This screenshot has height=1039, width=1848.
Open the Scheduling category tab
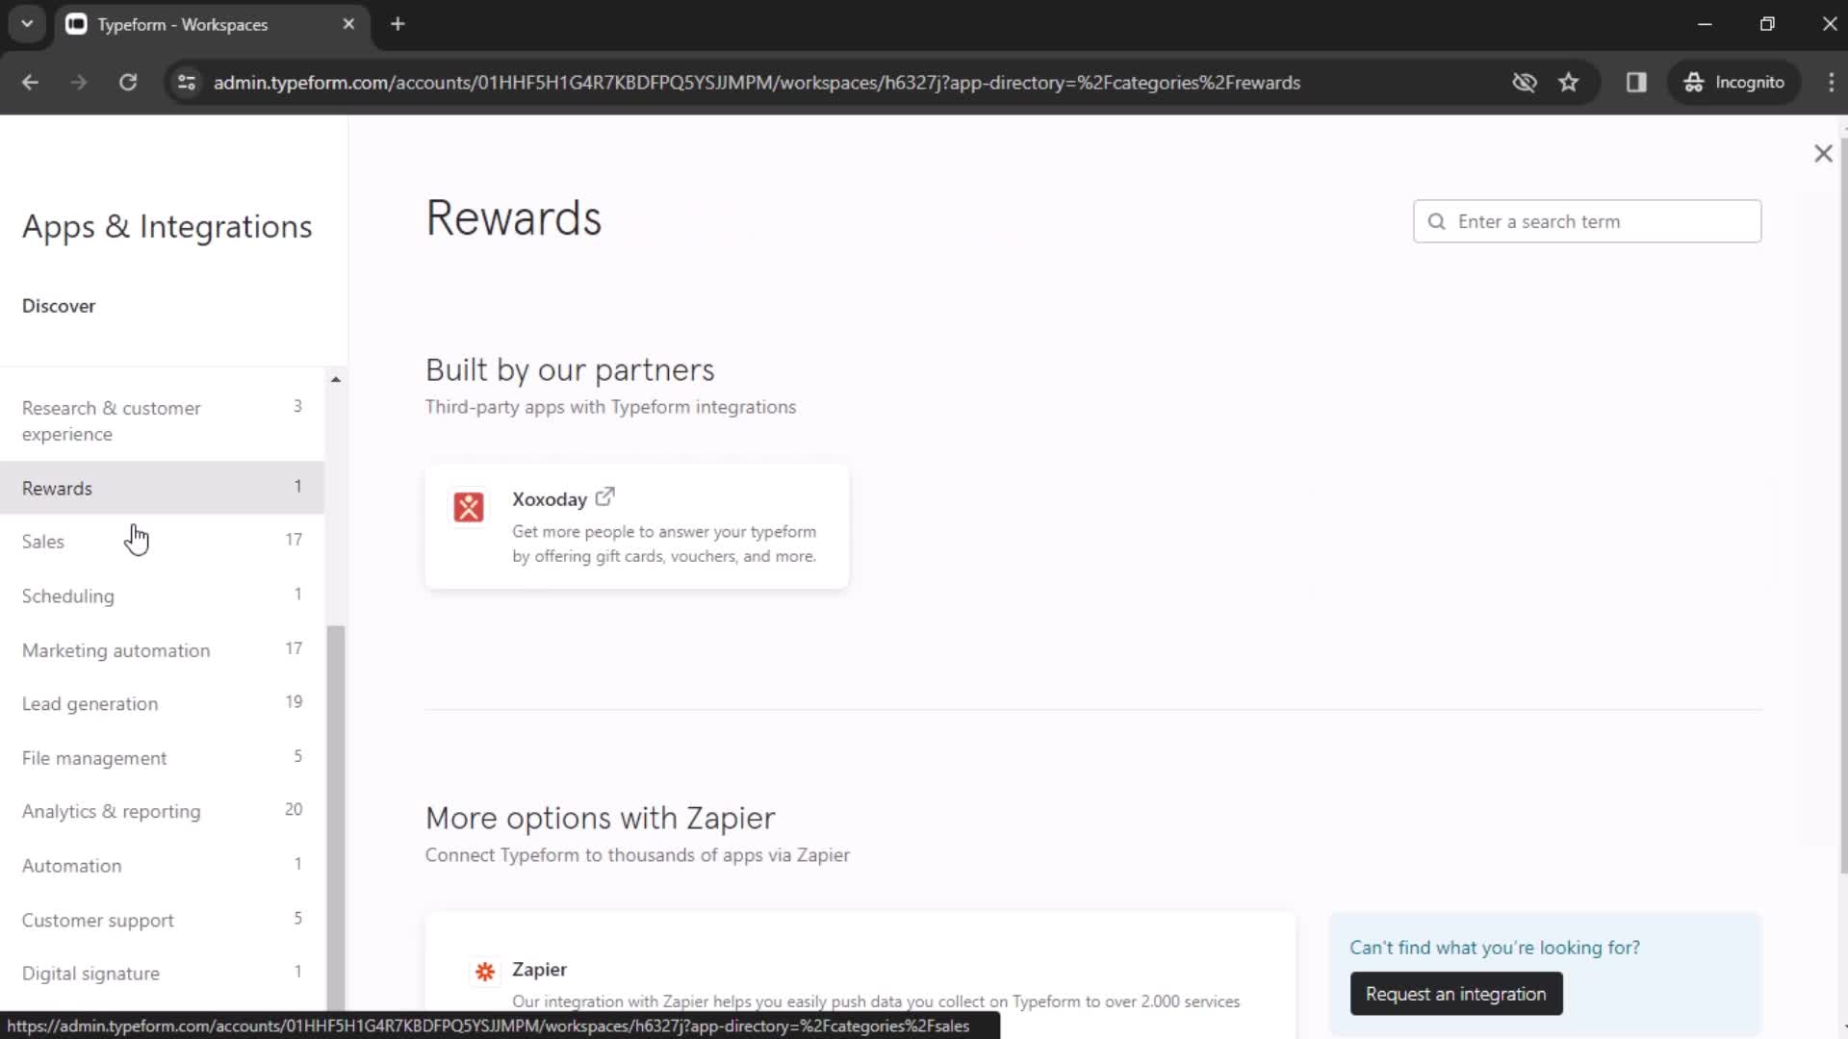tap(67, 596)
